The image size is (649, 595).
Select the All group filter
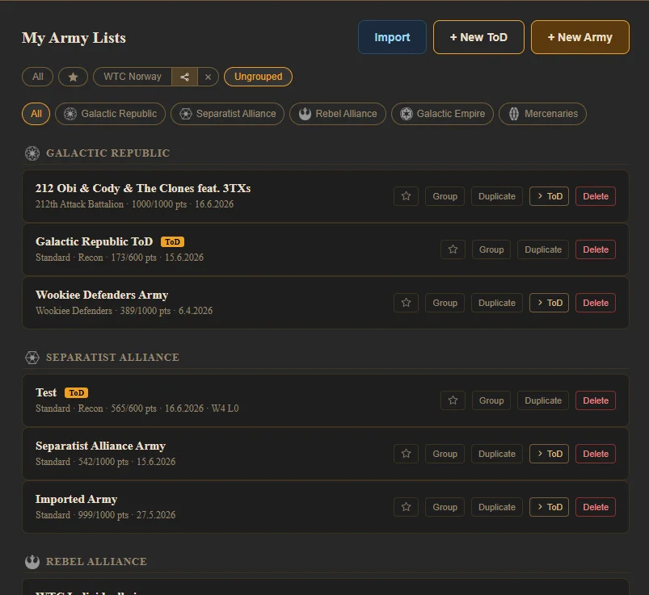click(38, 77)
